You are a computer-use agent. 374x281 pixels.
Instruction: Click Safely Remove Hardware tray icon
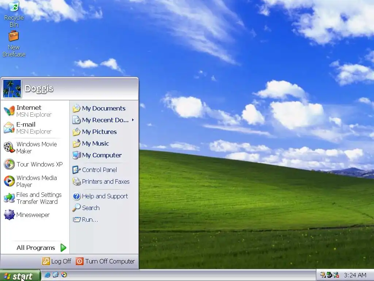[x=329, y=275]
